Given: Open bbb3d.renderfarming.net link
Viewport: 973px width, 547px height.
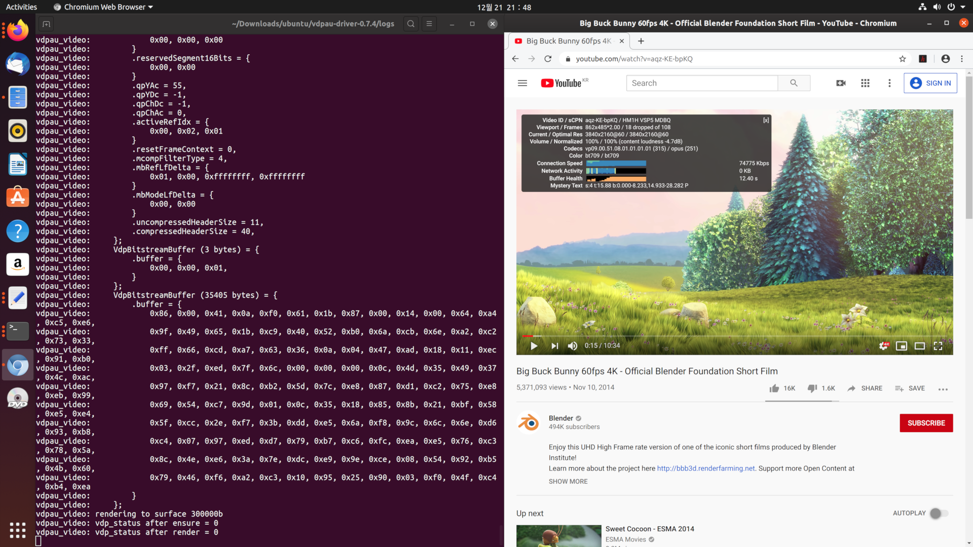Looking at the screenshot, I should coord(706,468).
